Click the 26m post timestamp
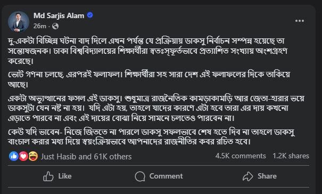322x194 pixels. click(x=40, y=26)
